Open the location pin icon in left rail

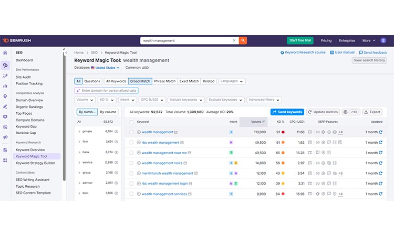click(5, 96)
